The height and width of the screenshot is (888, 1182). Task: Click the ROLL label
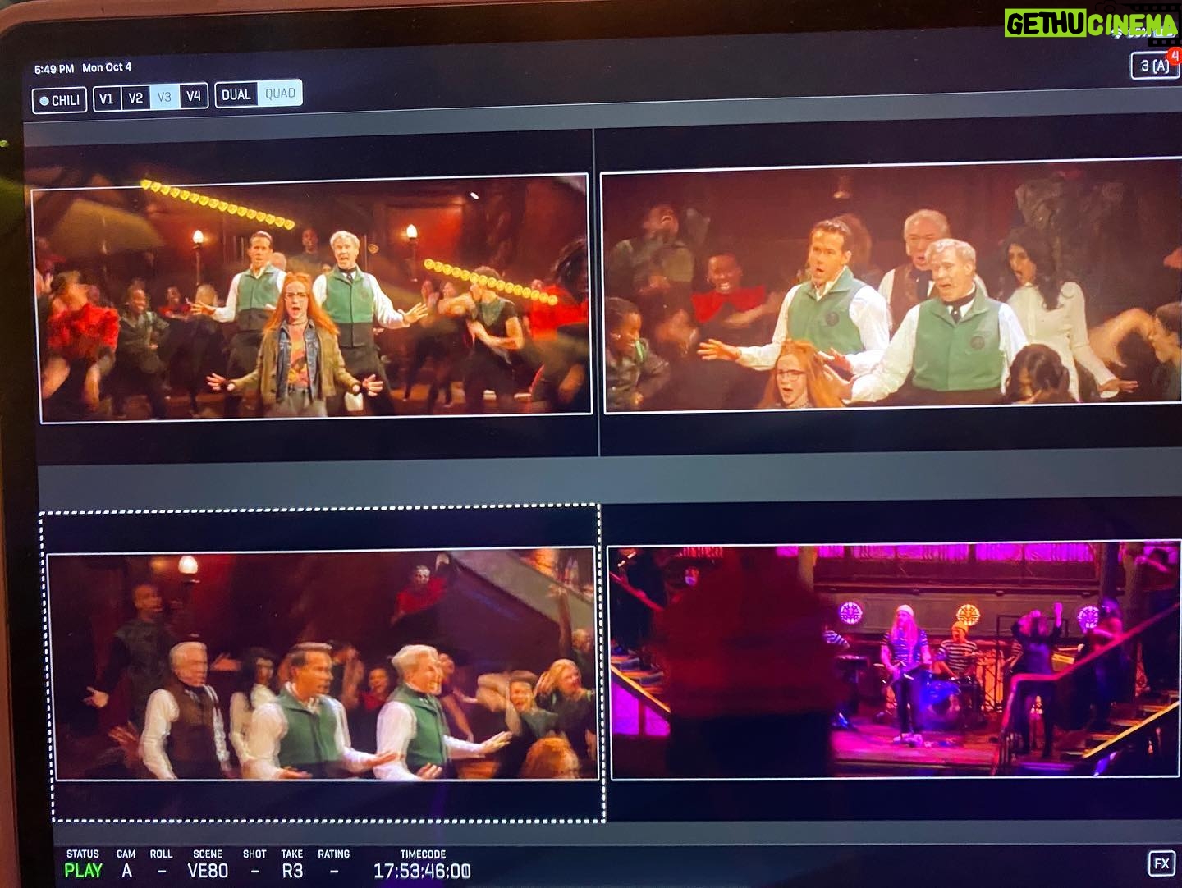tap(161, 854)
